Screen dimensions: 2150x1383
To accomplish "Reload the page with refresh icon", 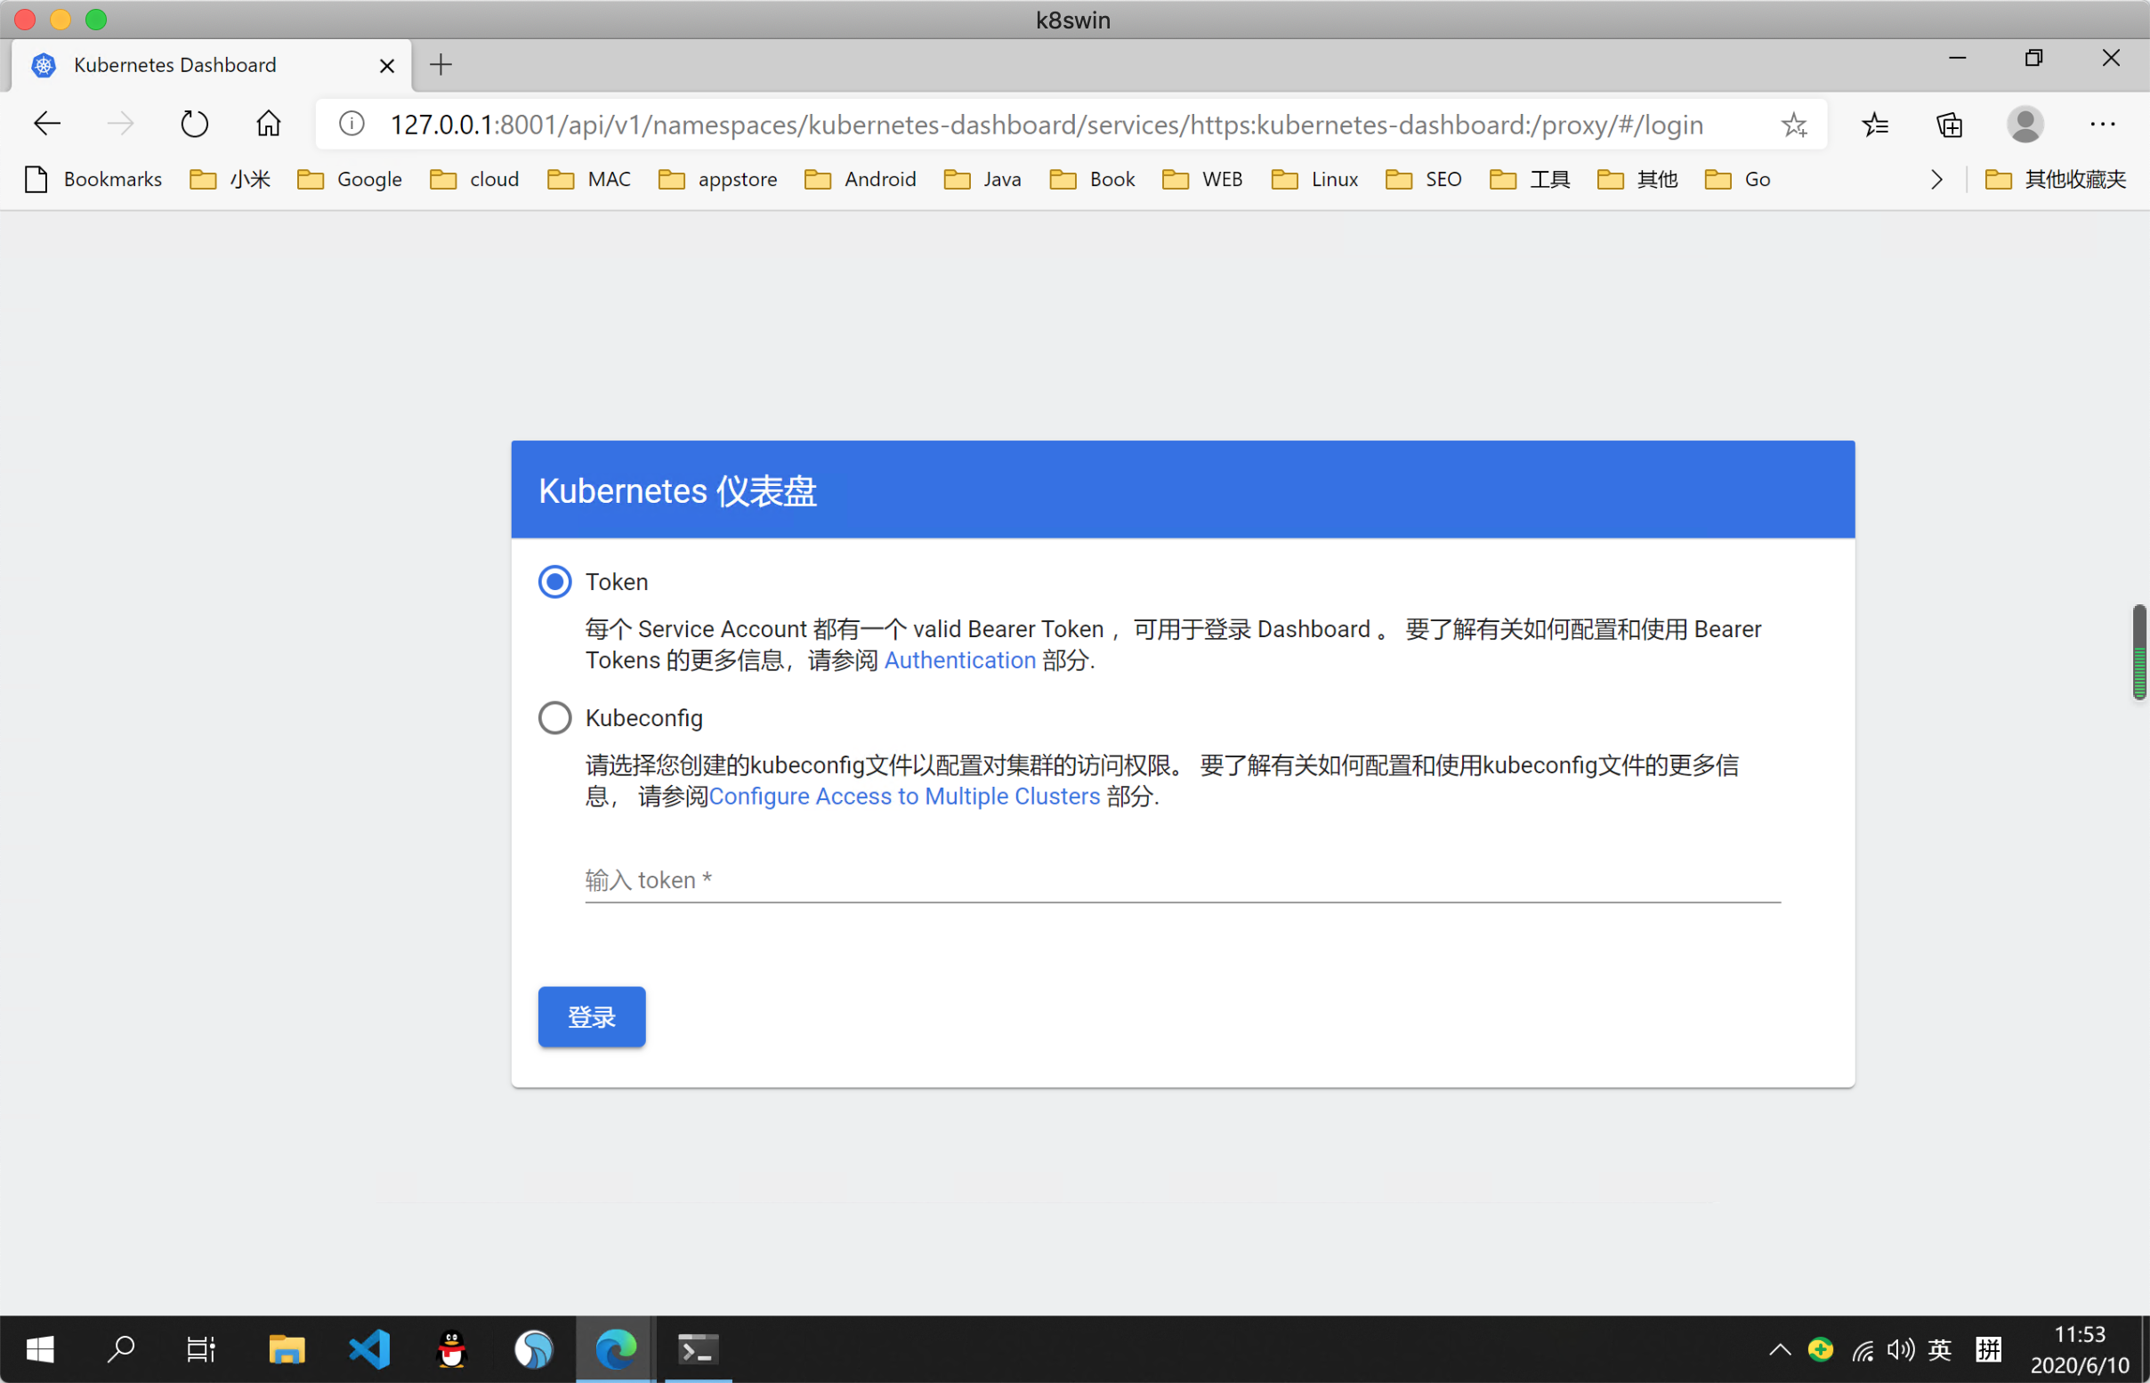I will (194, 124).
